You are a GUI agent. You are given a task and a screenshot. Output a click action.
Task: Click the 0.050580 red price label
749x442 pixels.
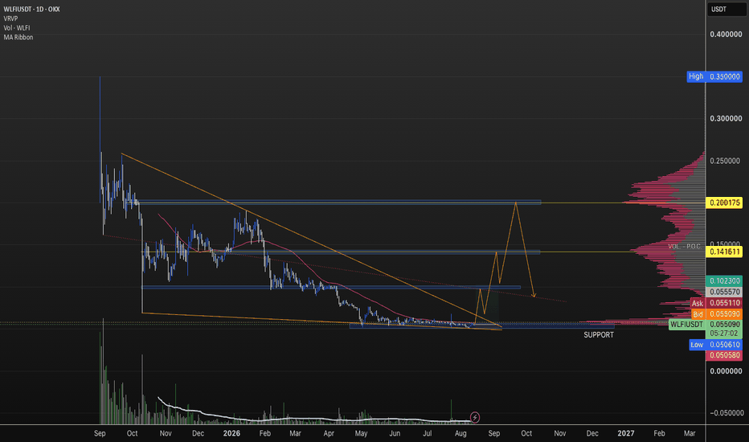pyautogui.click(x=724, y=355)
